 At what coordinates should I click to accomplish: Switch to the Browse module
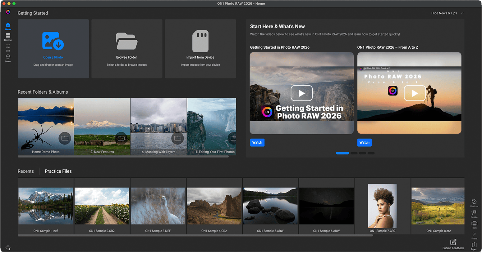pyautogui.click(x=8, y=37)
